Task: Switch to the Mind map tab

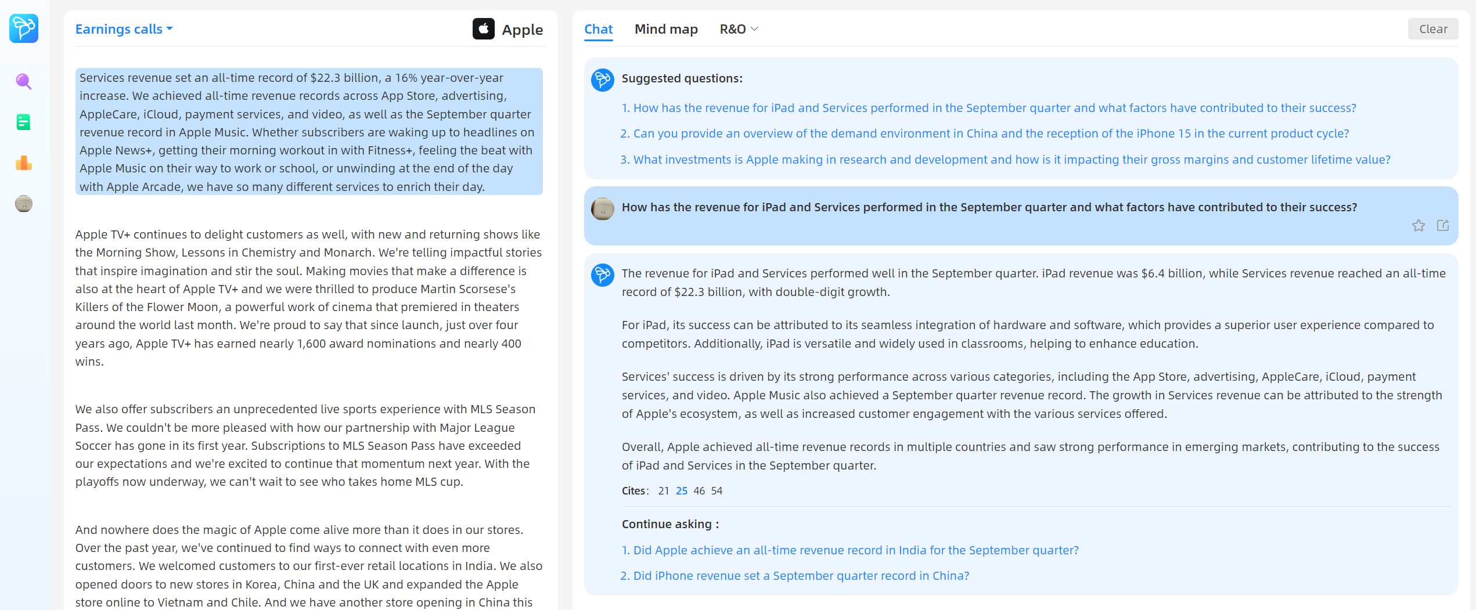Action: (x=666, y=29)
